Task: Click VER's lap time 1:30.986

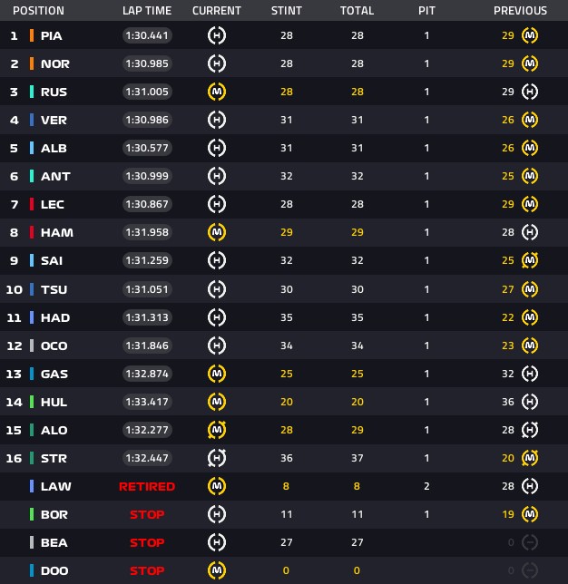Action: click(147, 120)
